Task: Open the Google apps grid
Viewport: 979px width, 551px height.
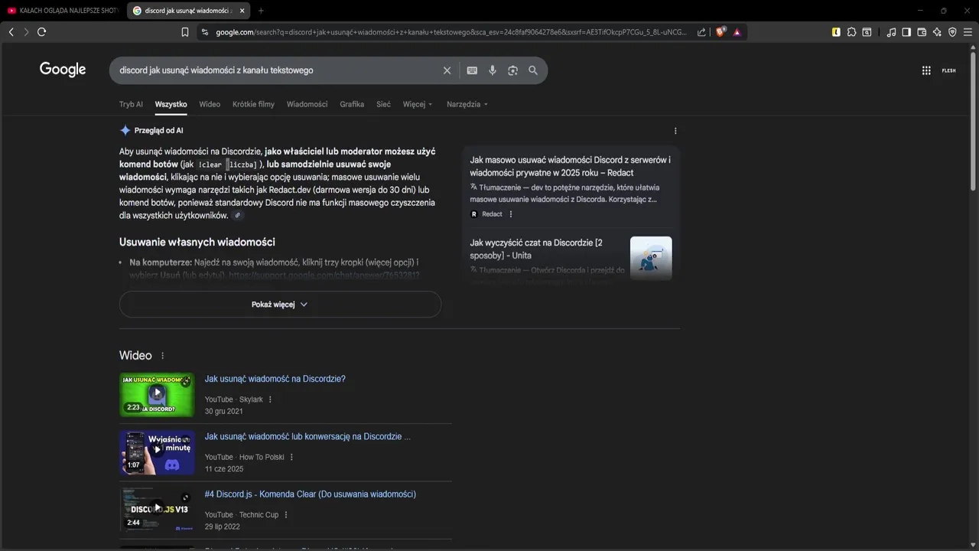Action: (926, 70)
